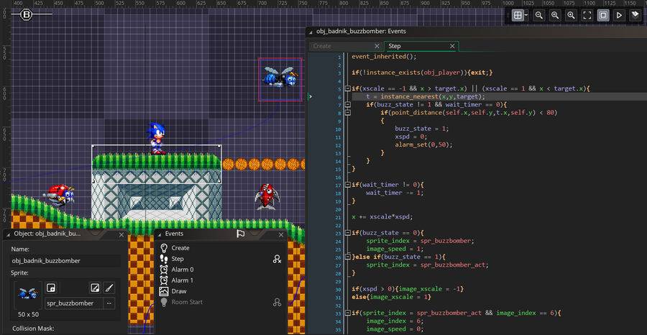
Task: Click the edit sprite icon button
Action: pyautogui.click(x=95, y=288)
